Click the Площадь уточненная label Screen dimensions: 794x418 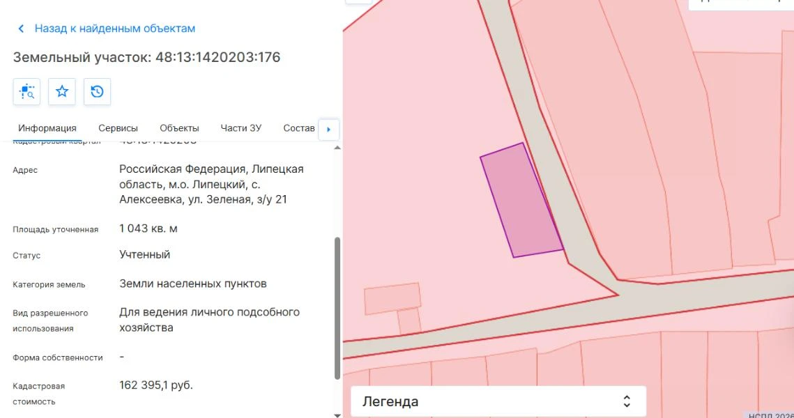tap(56, 230)
